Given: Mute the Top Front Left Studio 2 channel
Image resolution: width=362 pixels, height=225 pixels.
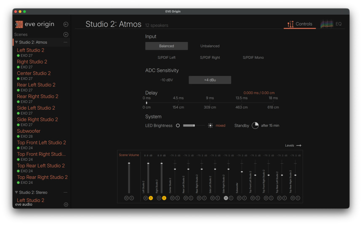Looking at the screenshot, I should (x=253, y=198).
